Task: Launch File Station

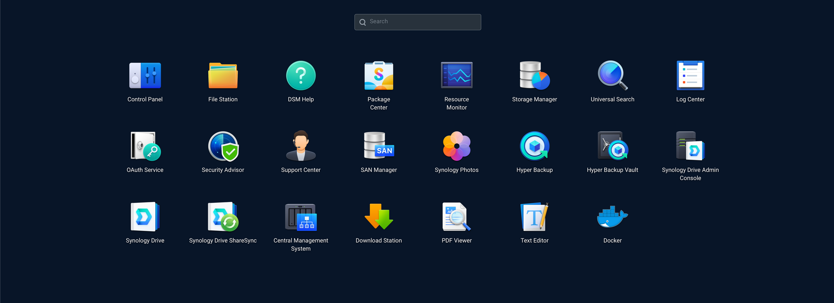Action: (223, 76)
